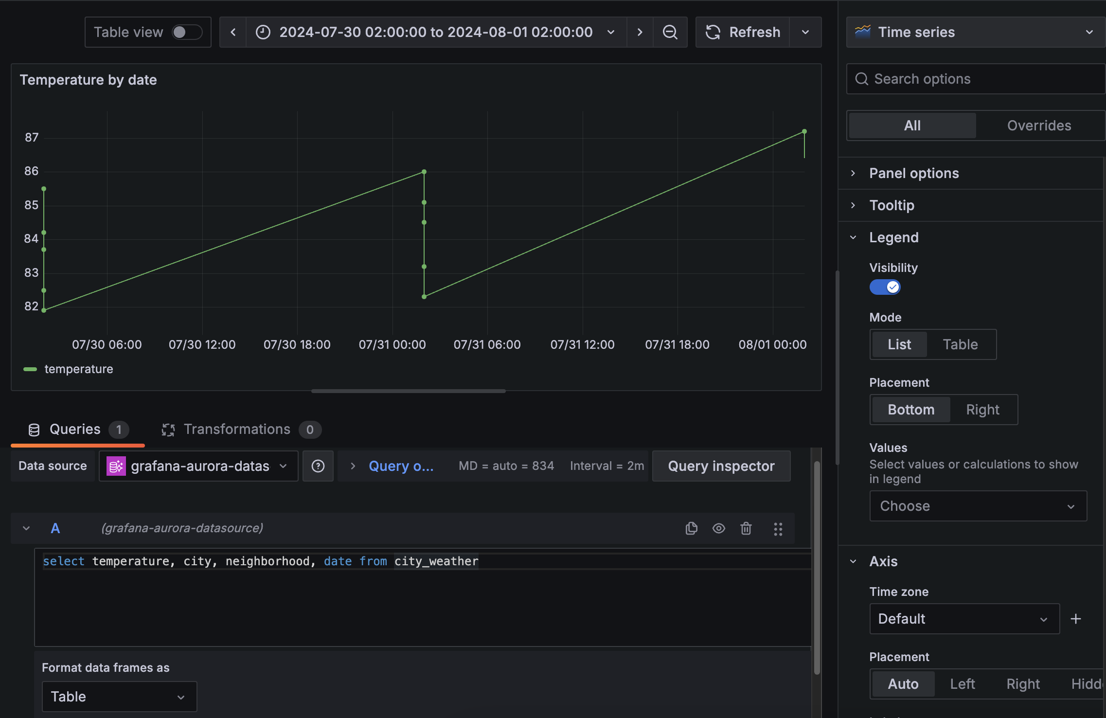The height and width of the screenshot is (718, 1106).
Task: Disable legend Visibility toggle
Action: point(884,287)
